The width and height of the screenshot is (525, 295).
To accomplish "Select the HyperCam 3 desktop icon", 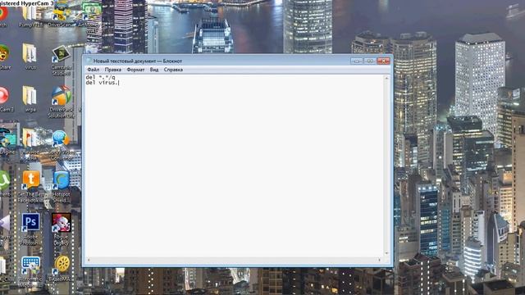I will pos(5,99).
